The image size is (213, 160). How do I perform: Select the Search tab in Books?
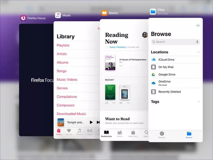(x=146, y=134)
